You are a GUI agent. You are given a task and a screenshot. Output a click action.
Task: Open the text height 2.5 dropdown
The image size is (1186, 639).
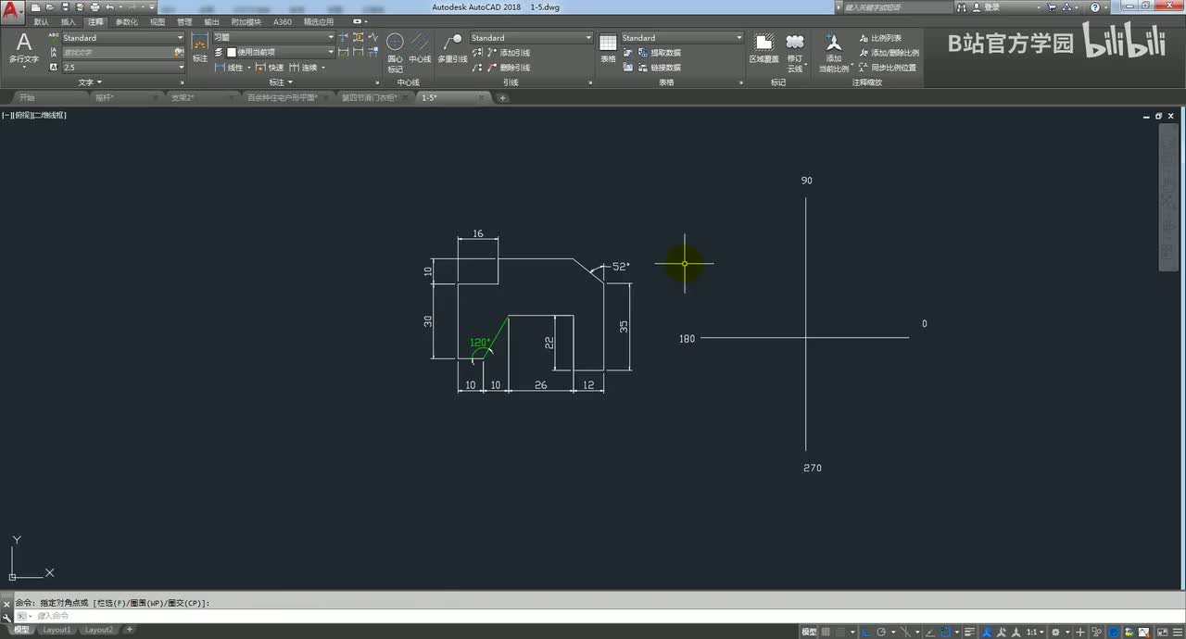click(123, 68)
